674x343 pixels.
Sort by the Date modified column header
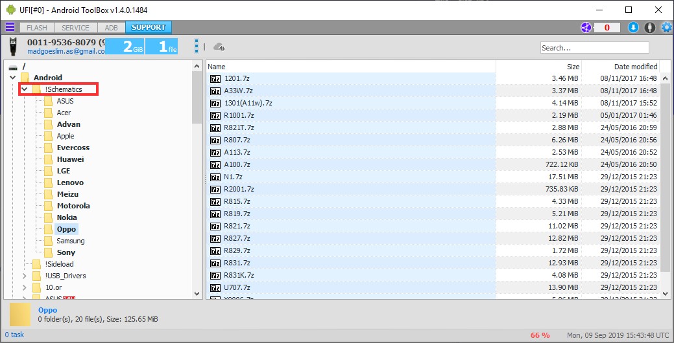coord(620,67)
